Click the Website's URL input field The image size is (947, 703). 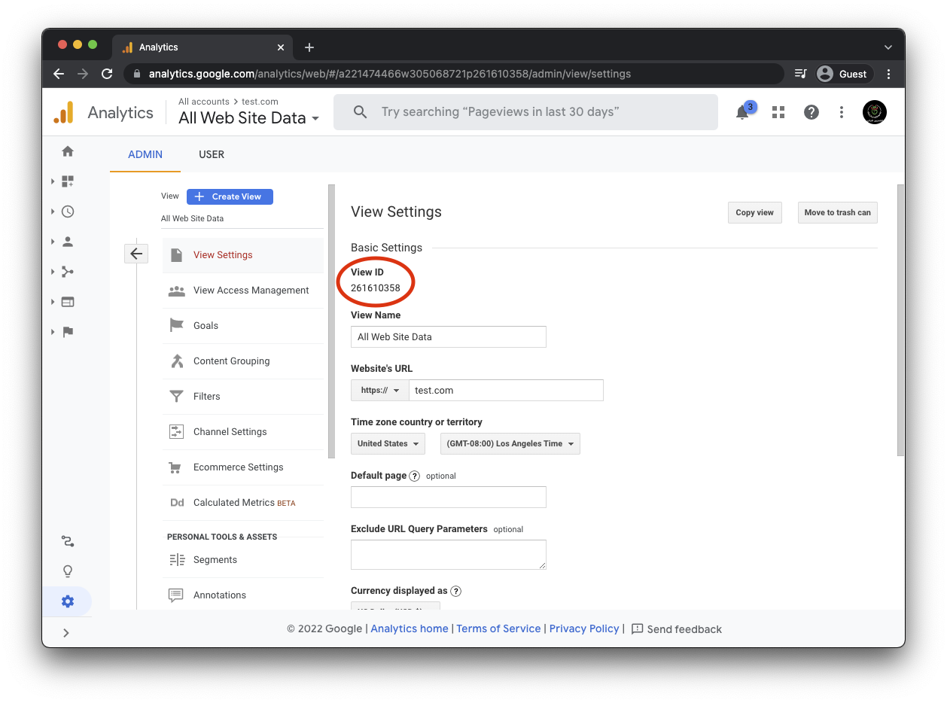506,391
